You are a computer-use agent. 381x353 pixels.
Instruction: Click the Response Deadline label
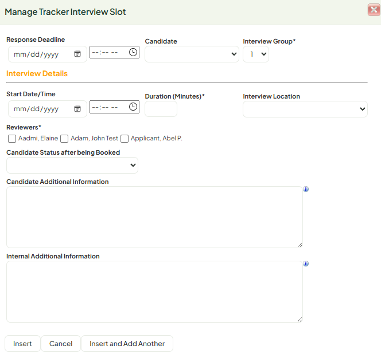pyautogui.click(x=36, y=40)
